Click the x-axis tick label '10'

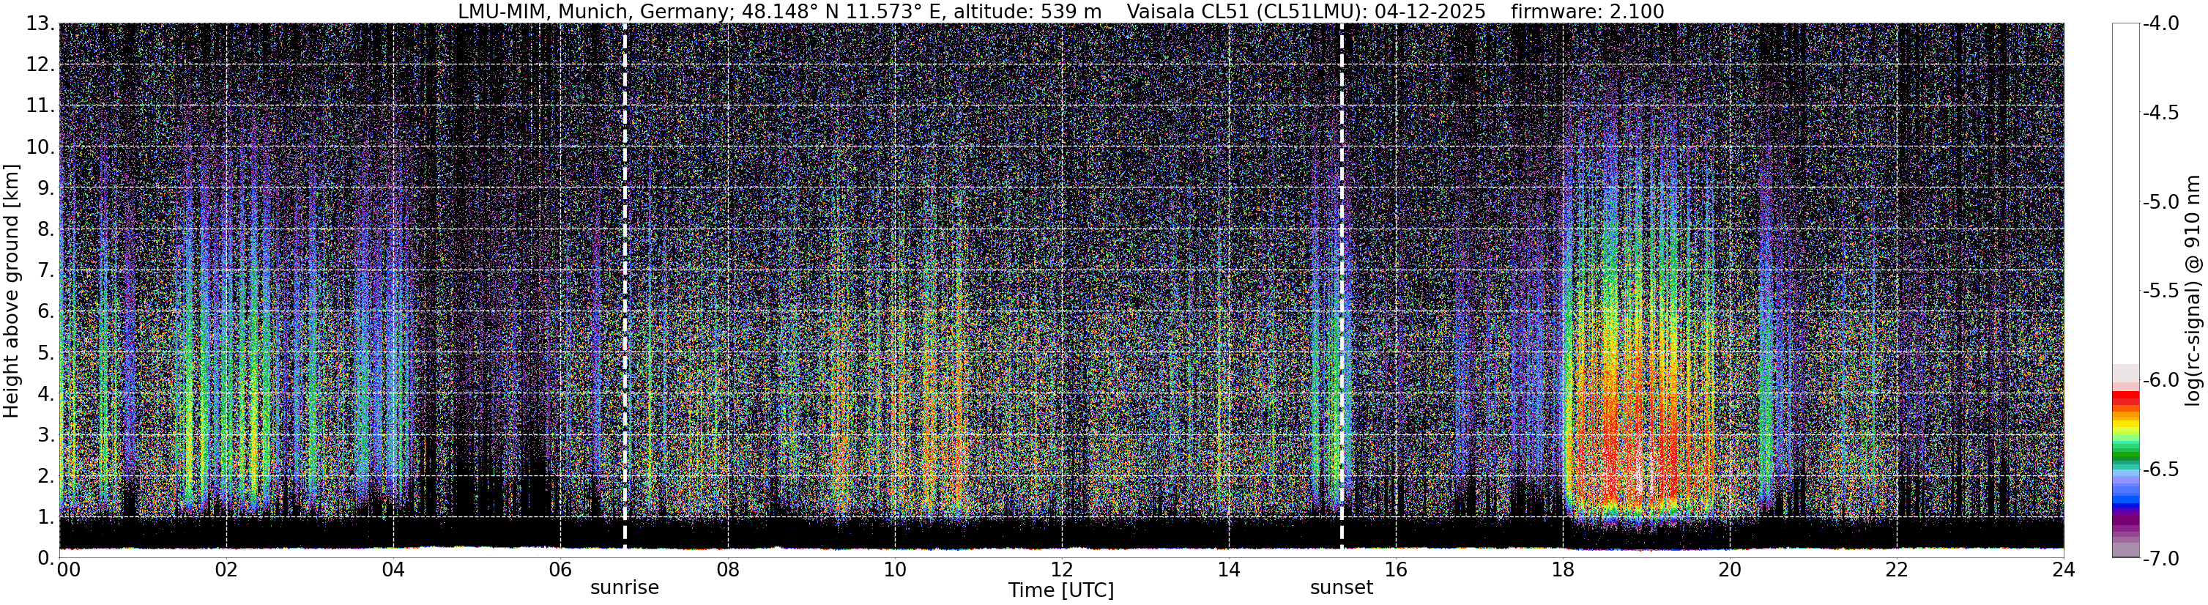tap(895, 570)
